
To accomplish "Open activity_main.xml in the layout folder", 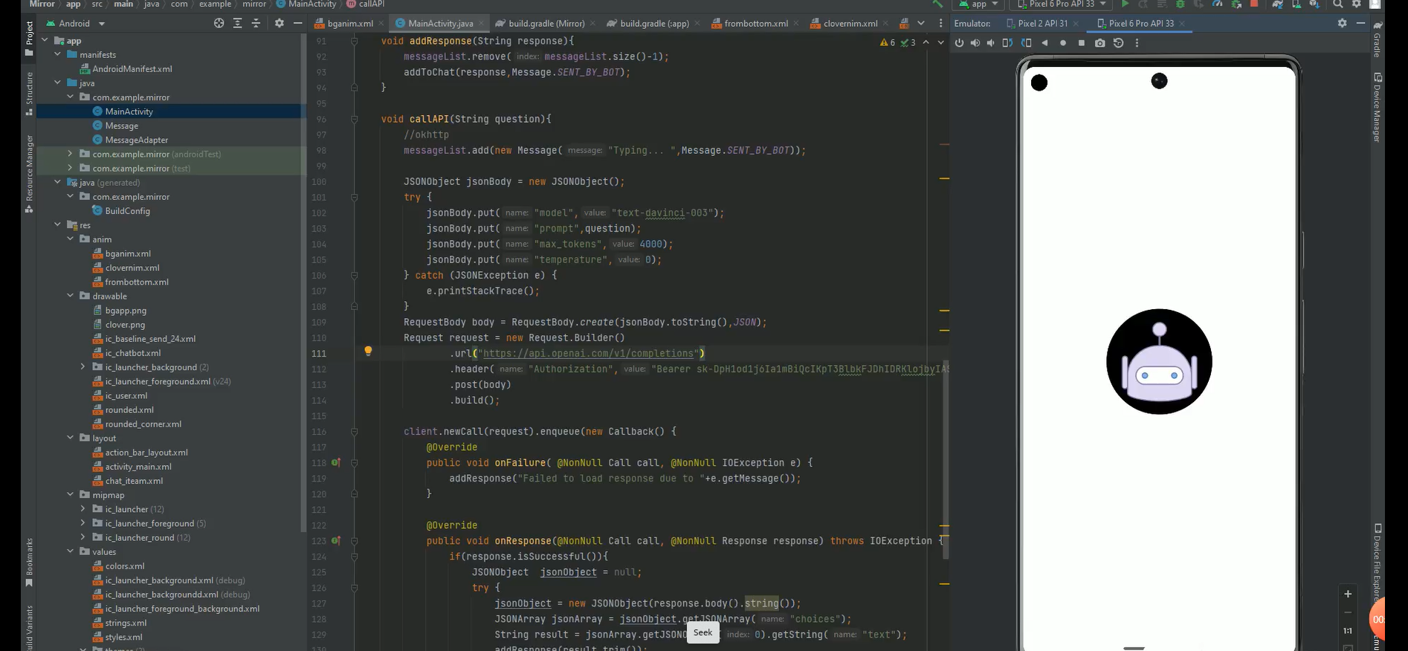I will pyautogui.click(x=138, y=467).
